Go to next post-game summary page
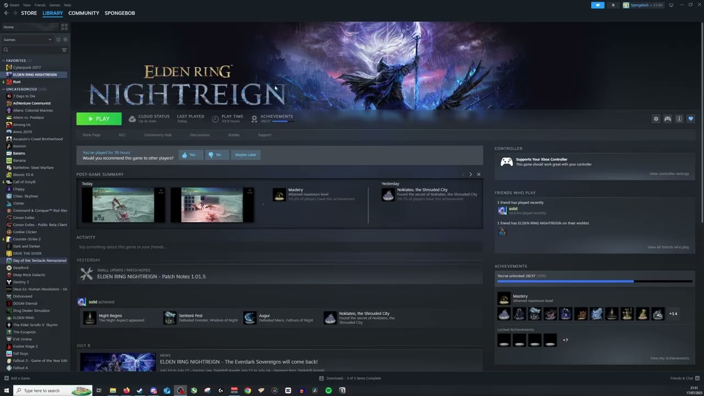The height and width of the screenshot is (396, 704). coord(470,174)
